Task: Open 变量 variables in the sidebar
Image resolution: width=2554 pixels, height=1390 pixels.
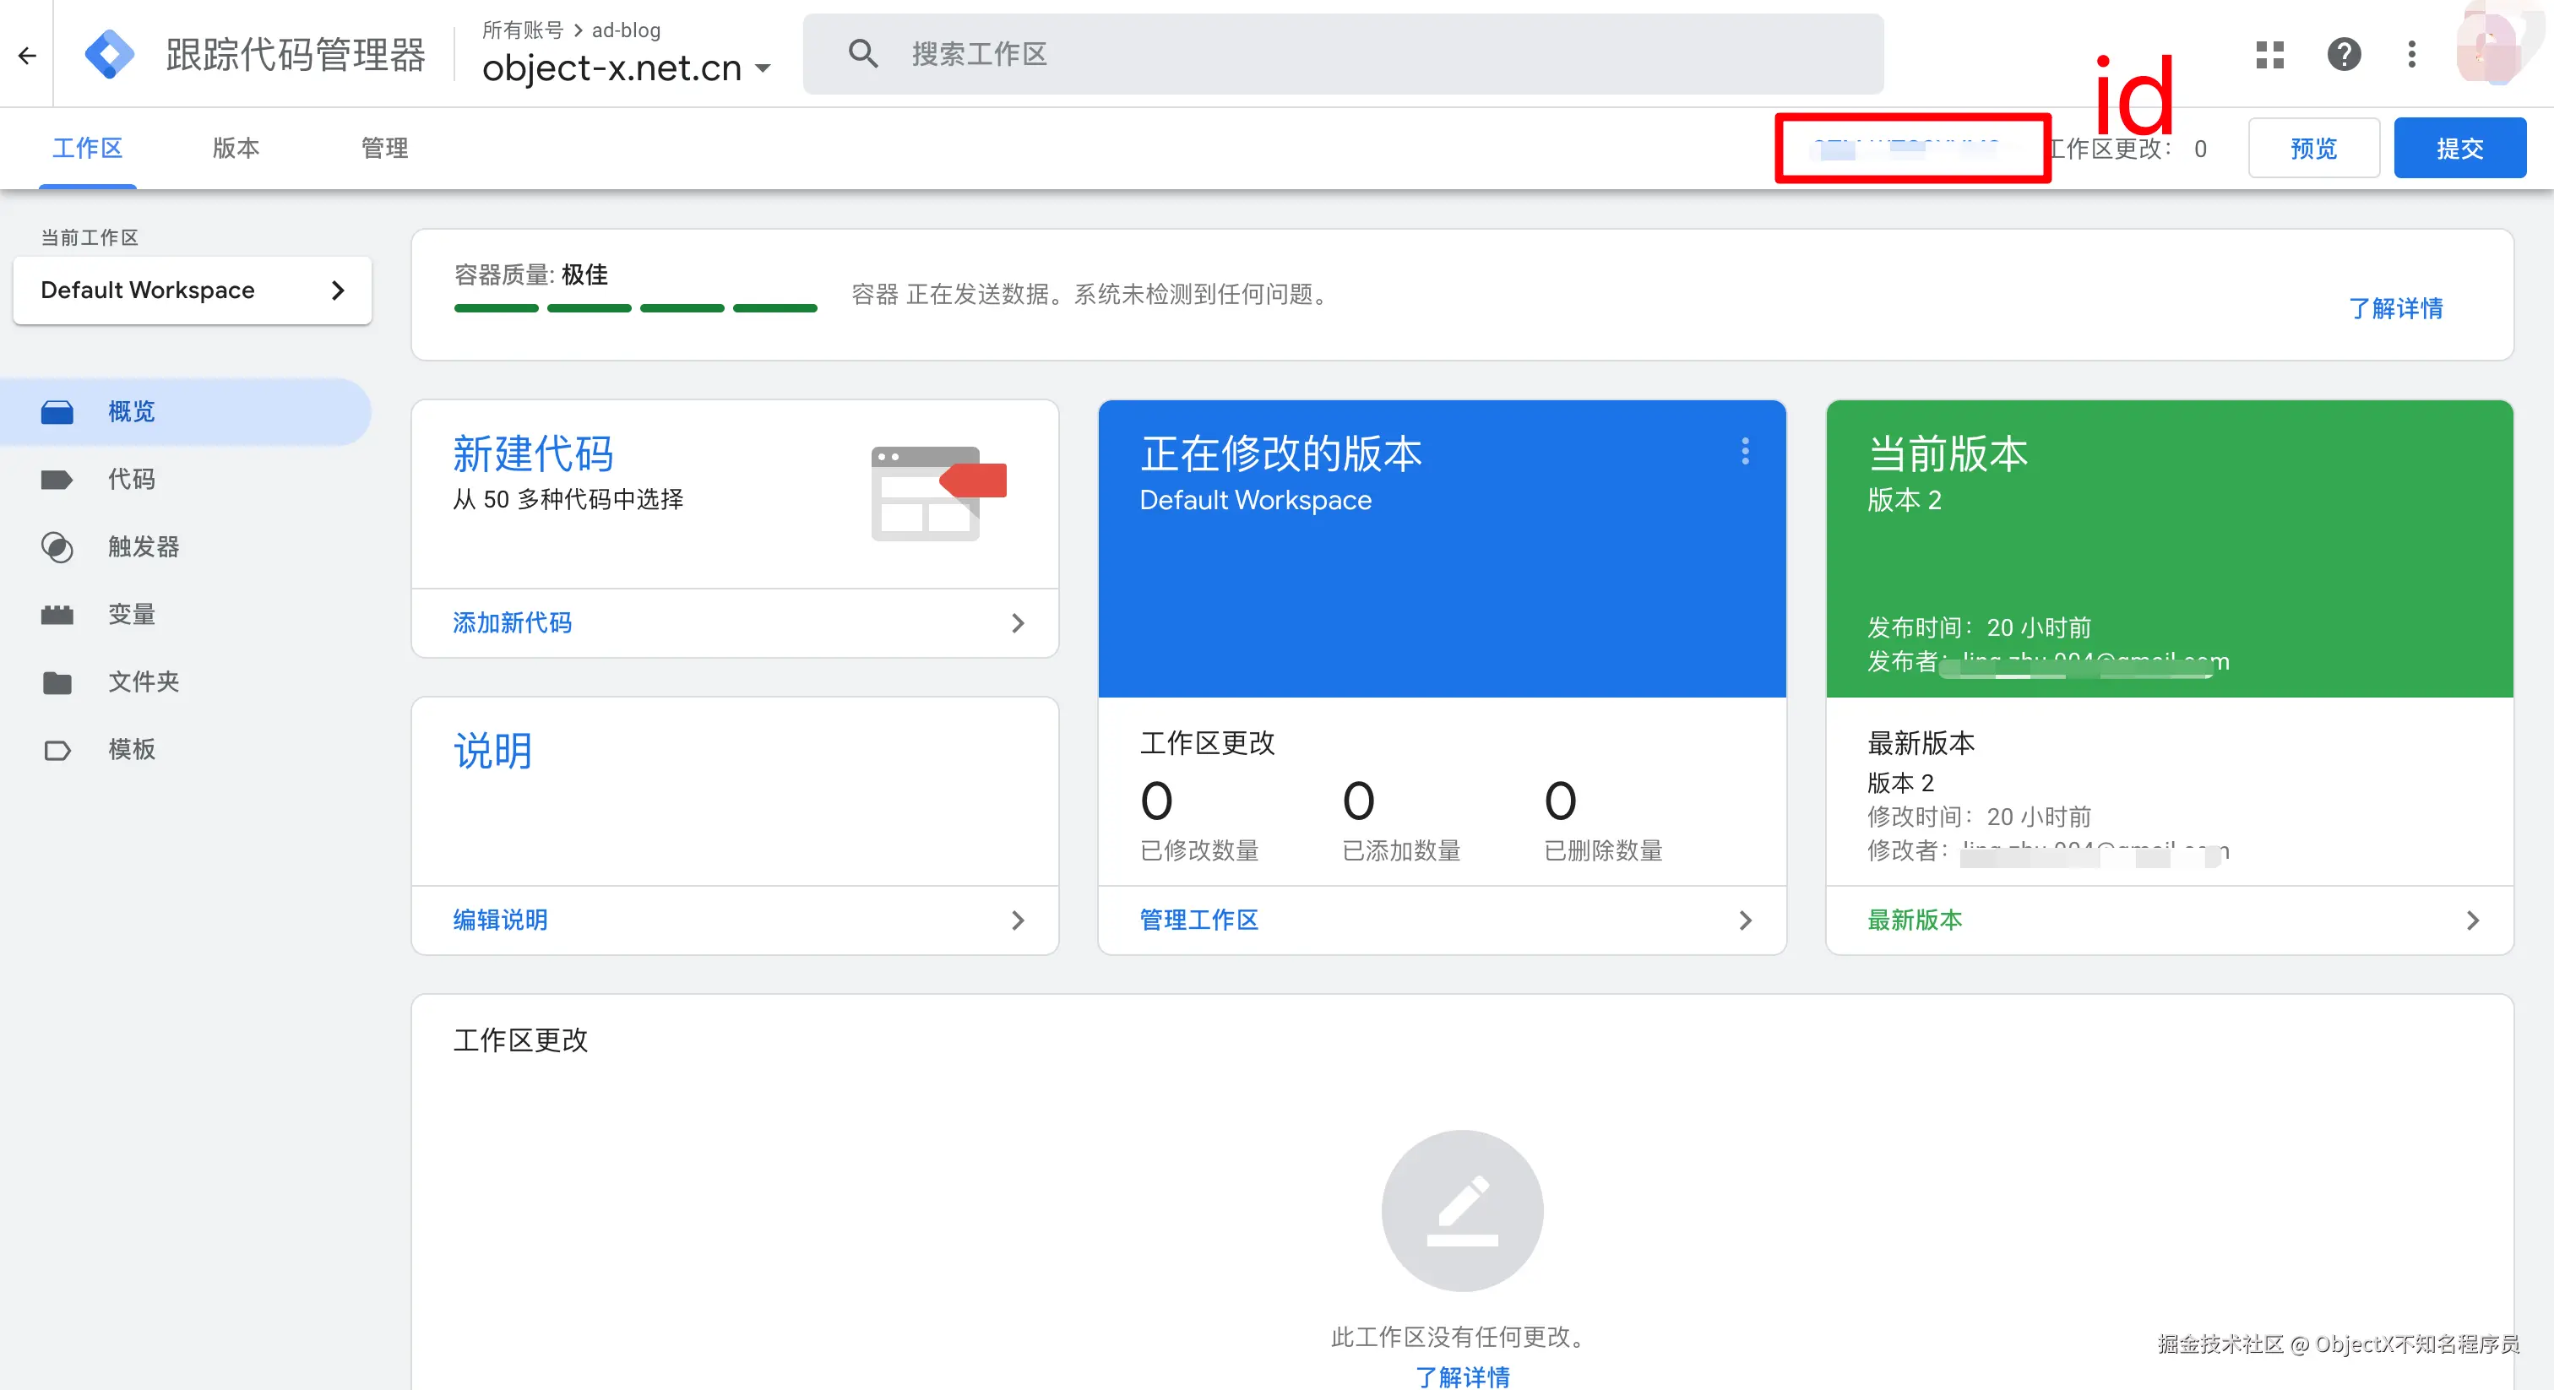Action: coord(131,615)
